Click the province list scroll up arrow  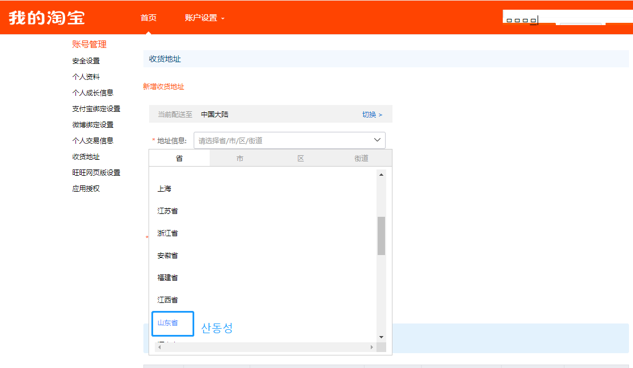coord(381,175)
